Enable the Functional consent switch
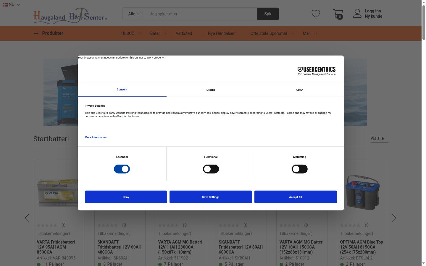426x266 pixels. click(x=211, y=169)
